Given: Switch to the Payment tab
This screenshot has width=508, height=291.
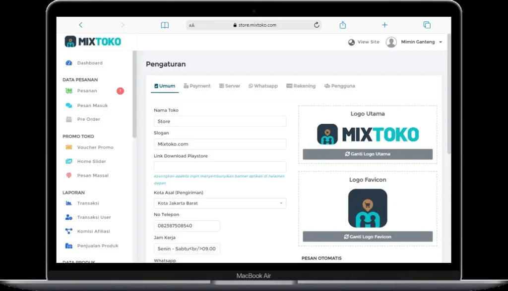Looking at the screenshot, I should pos(197,86).
